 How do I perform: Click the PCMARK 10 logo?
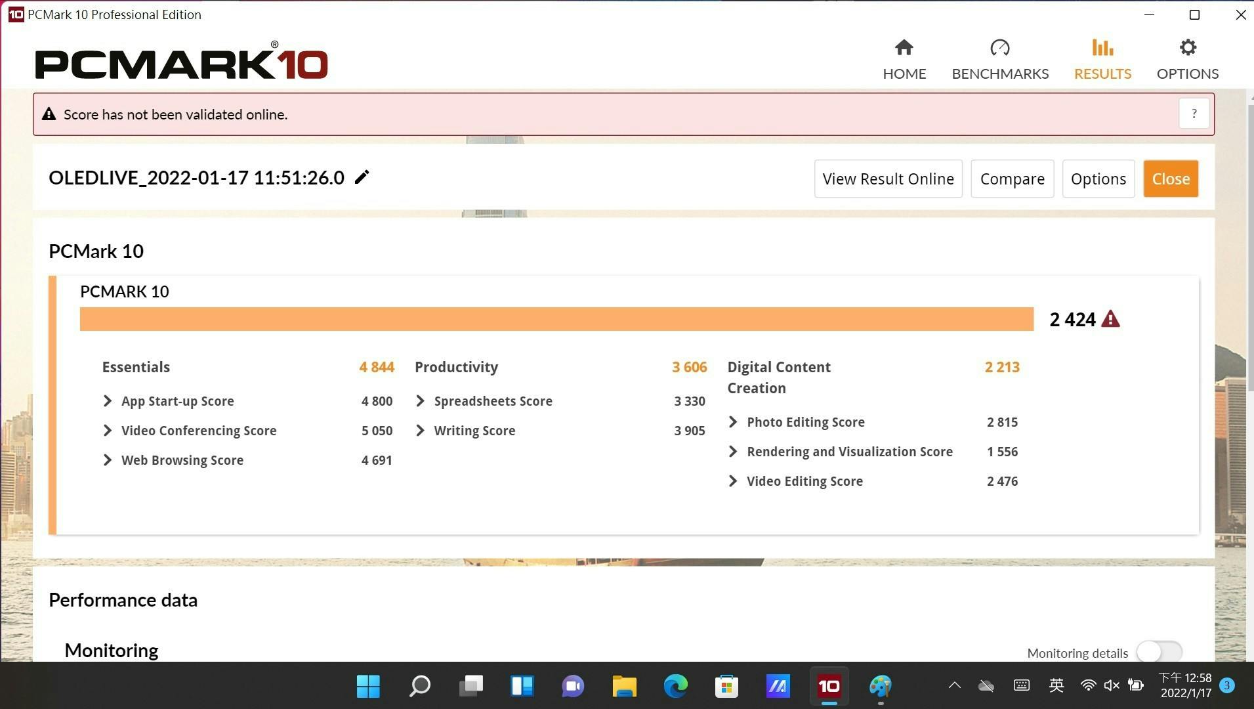181,60
